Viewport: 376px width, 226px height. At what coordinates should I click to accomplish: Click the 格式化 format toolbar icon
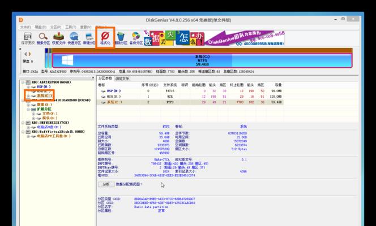pyautogui.click(x=105, y=38)
